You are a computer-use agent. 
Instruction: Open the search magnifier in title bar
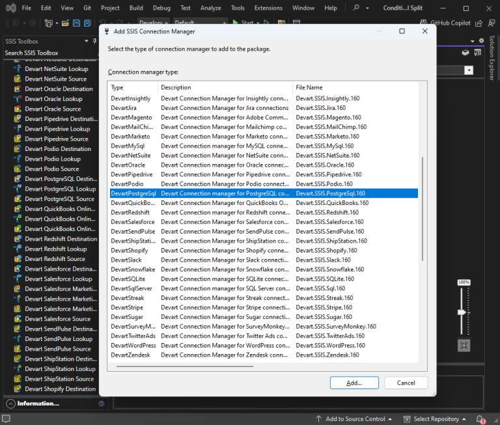356,8
